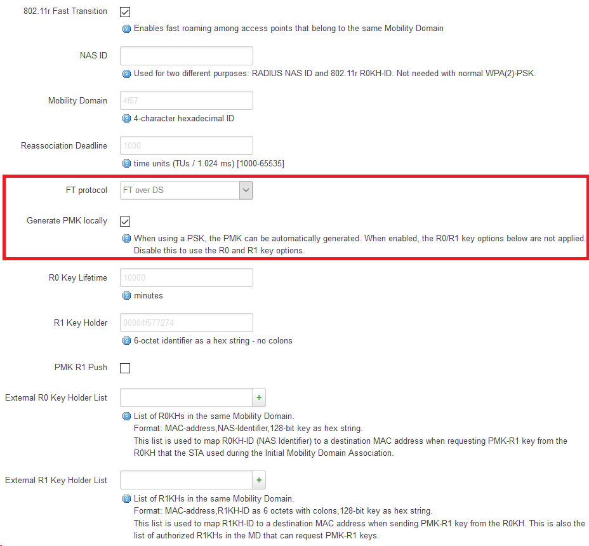The height and width of the screenshot is (546, 589).
Task: Click the R0 Key Lifetime label
Action: click(x=78, y=277)
